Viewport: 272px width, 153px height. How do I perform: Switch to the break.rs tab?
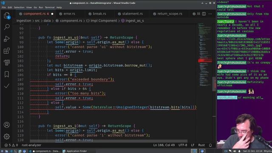click(97, 14)
